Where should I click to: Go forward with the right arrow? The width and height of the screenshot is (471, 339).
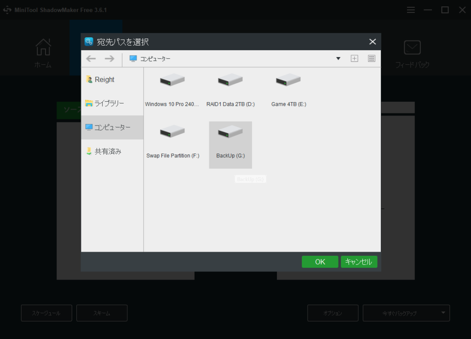pyautogui.click(x=109, y=58)
